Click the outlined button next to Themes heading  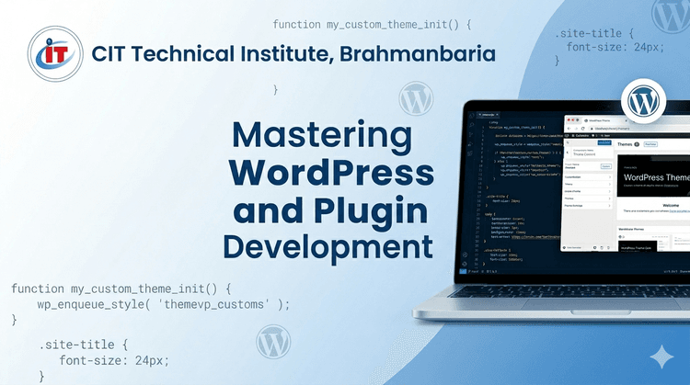pos(650,144)
